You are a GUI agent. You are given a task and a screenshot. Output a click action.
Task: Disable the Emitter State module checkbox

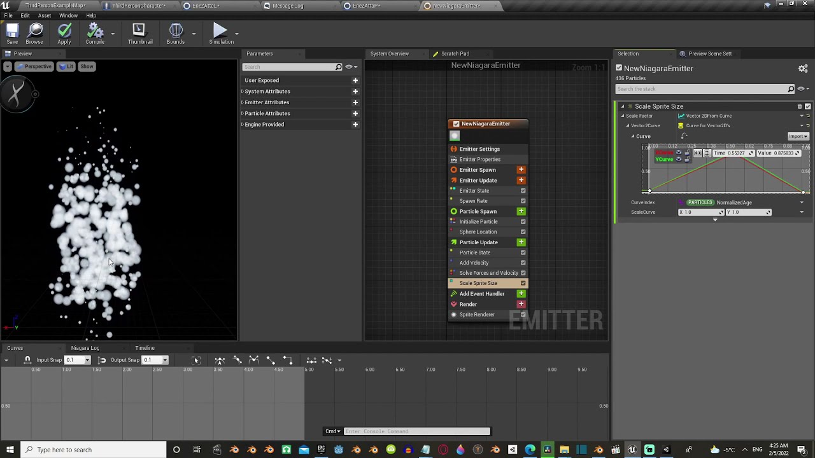coord(523,191)
